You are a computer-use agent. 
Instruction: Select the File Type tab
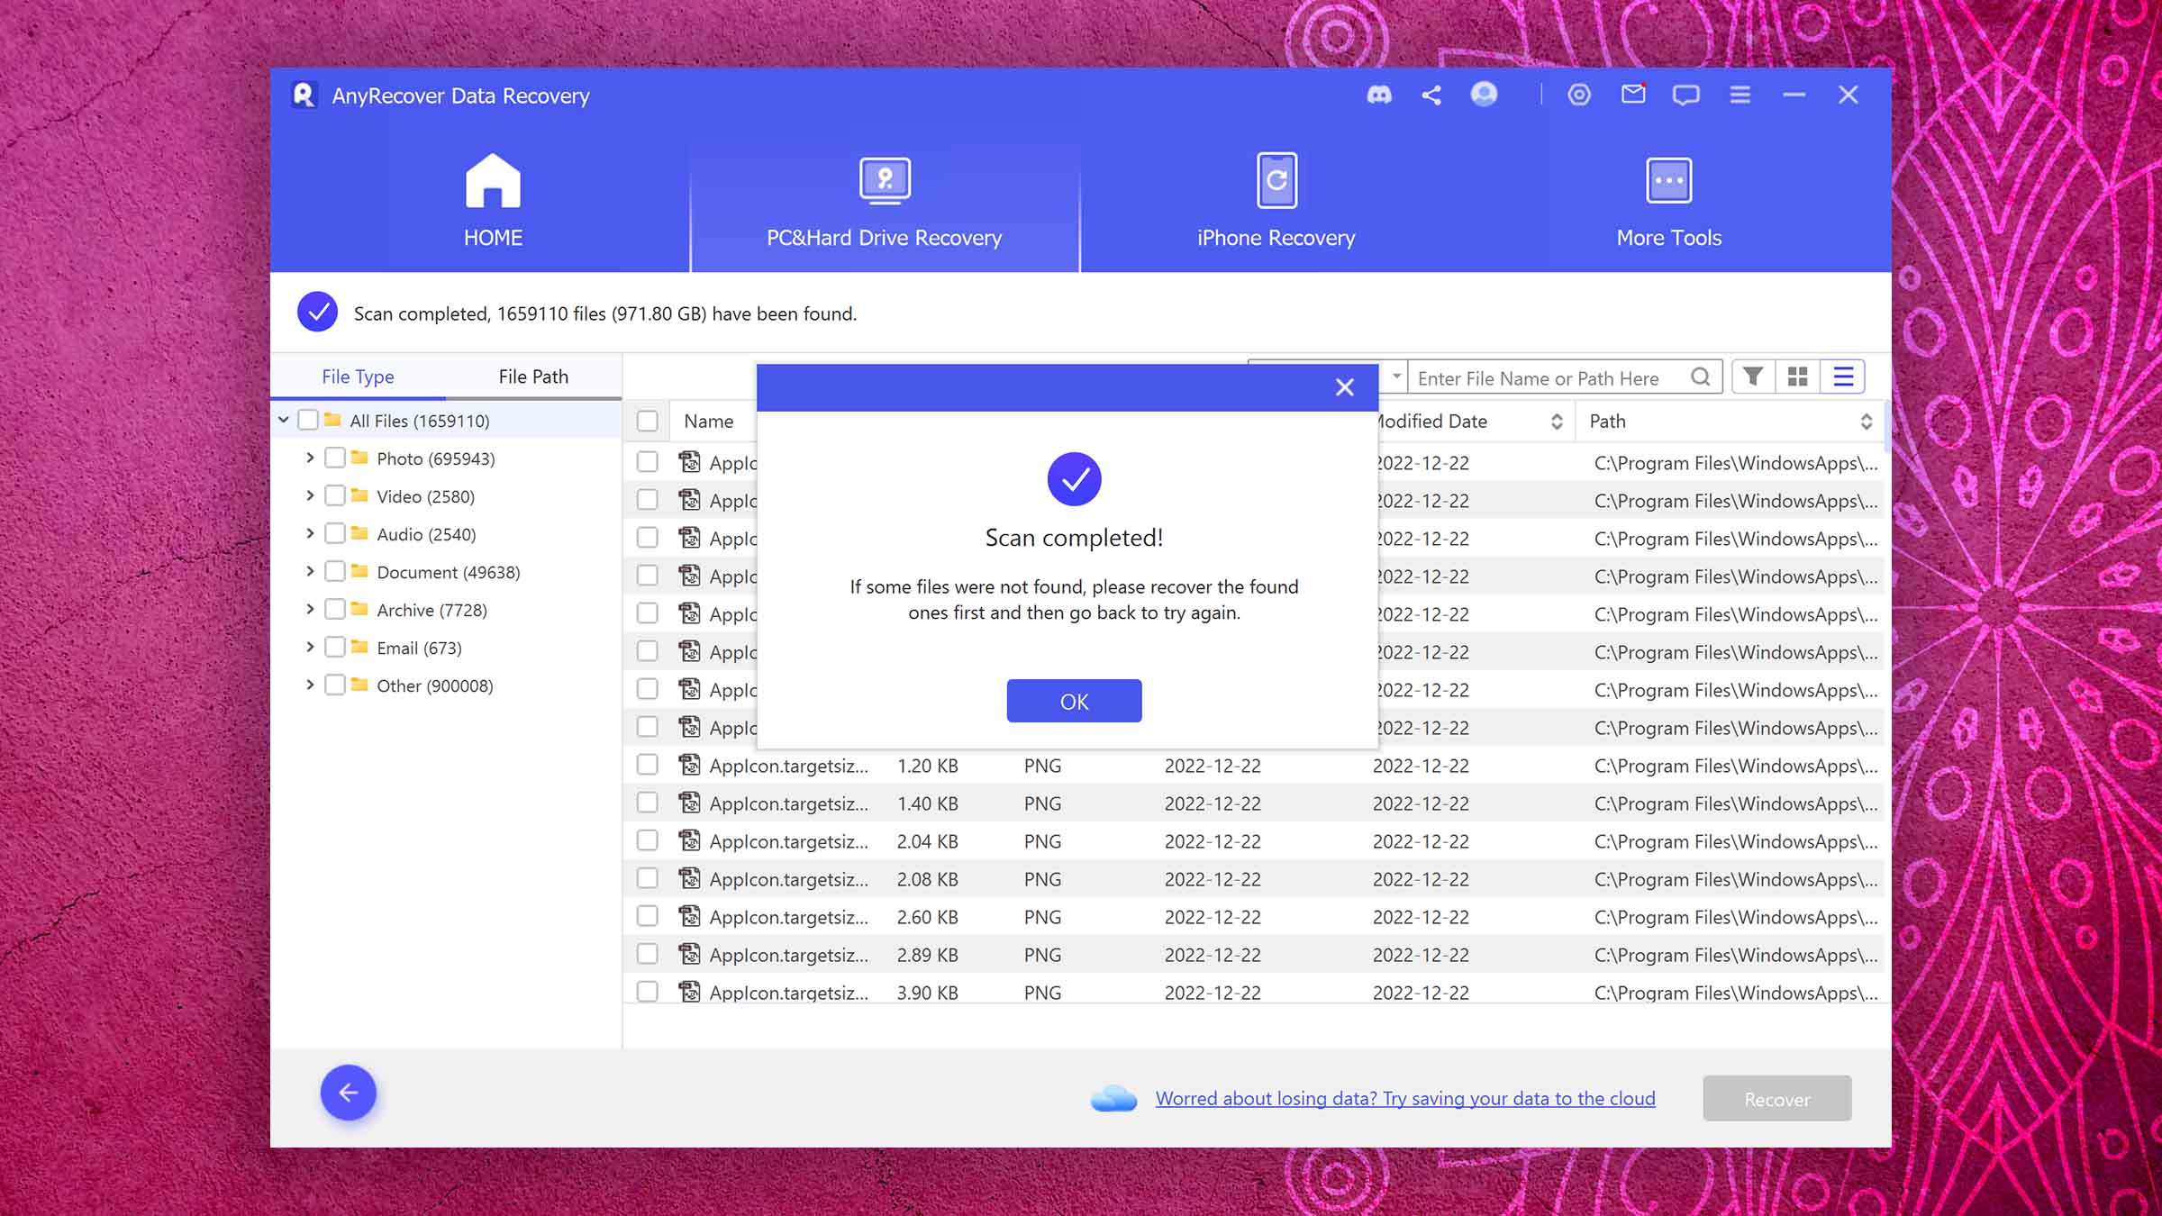click(358, 377)
